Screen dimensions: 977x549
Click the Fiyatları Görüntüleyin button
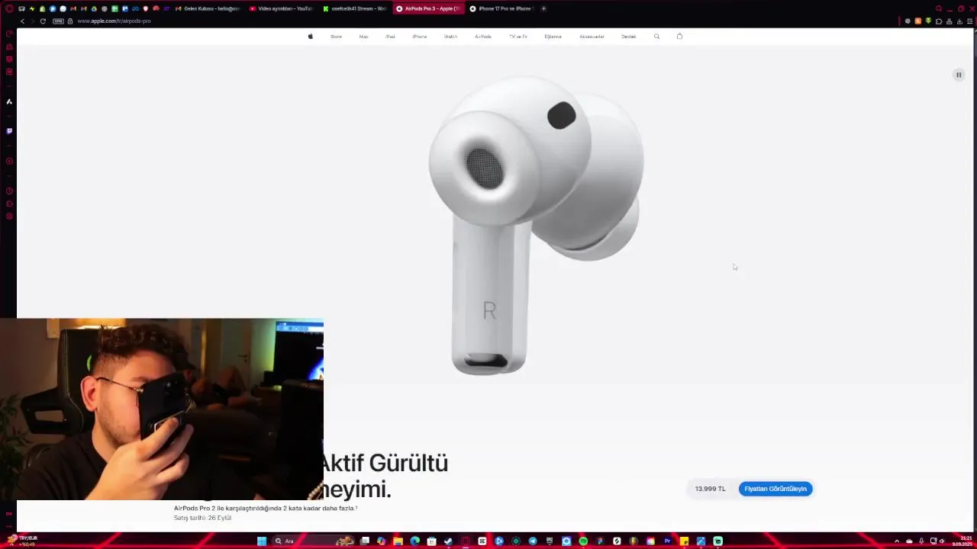point(775,489)
